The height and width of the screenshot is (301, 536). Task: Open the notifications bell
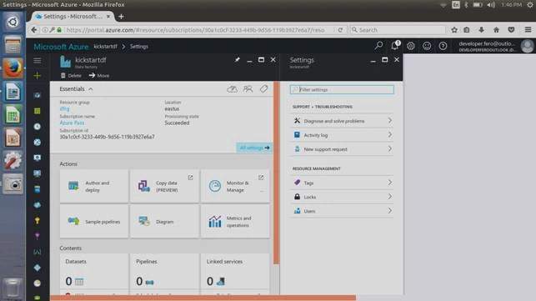pos(395,46)
